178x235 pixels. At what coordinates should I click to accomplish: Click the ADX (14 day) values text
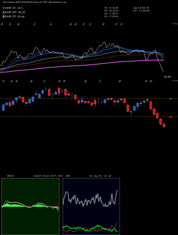pyautogui.click(x=100, y=176)
